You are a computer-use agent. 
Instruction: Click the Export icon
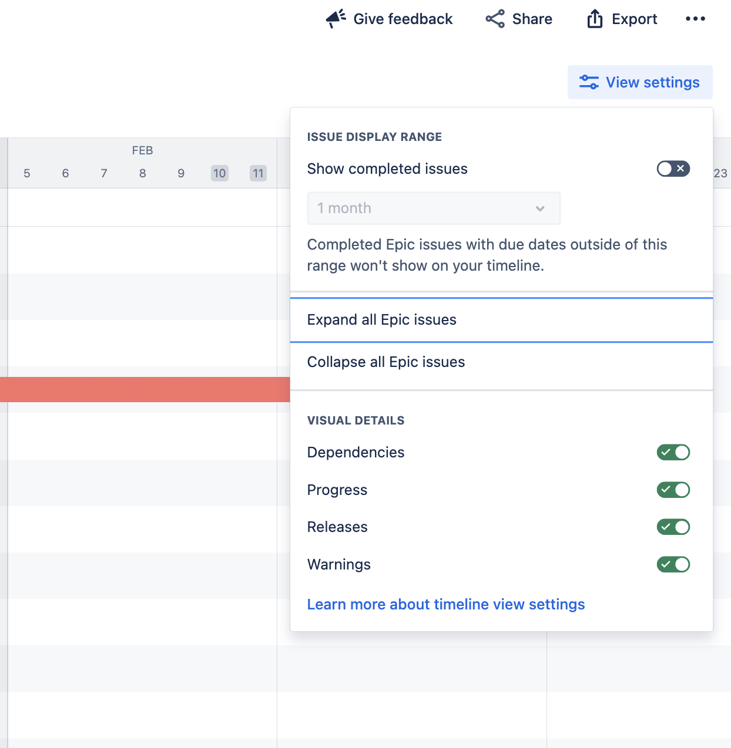click(594, 18)
